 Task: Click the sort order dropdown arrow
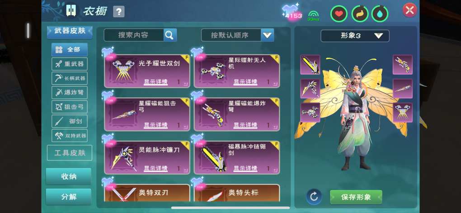coord(267,35)
